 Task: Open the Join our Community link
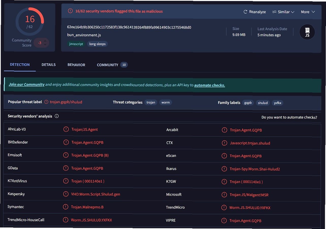click(27, 84)
